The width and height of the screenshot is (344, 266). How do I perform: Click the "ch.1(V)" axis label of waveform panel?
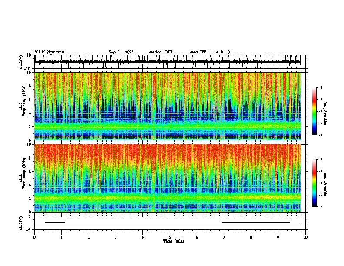click(x=21, y=62)
